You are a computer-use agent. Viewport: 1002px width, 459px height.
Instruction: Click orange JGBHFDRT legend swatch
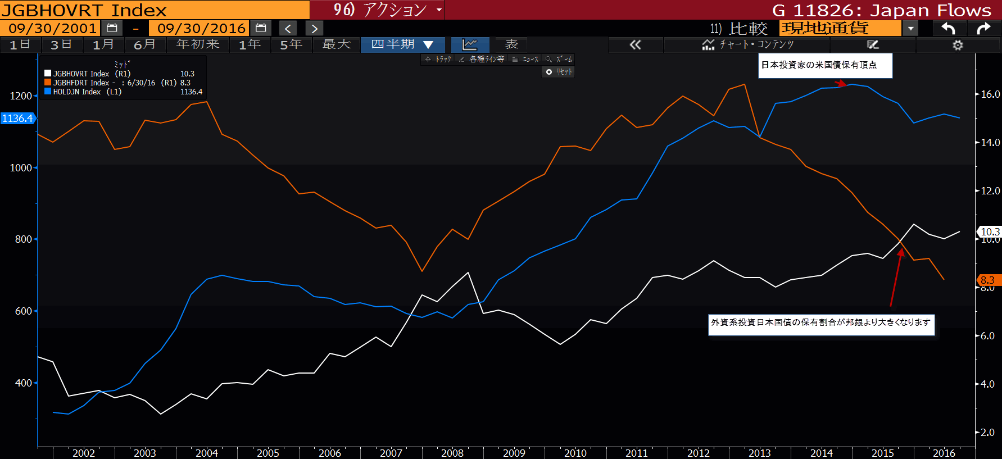point(48,82)
